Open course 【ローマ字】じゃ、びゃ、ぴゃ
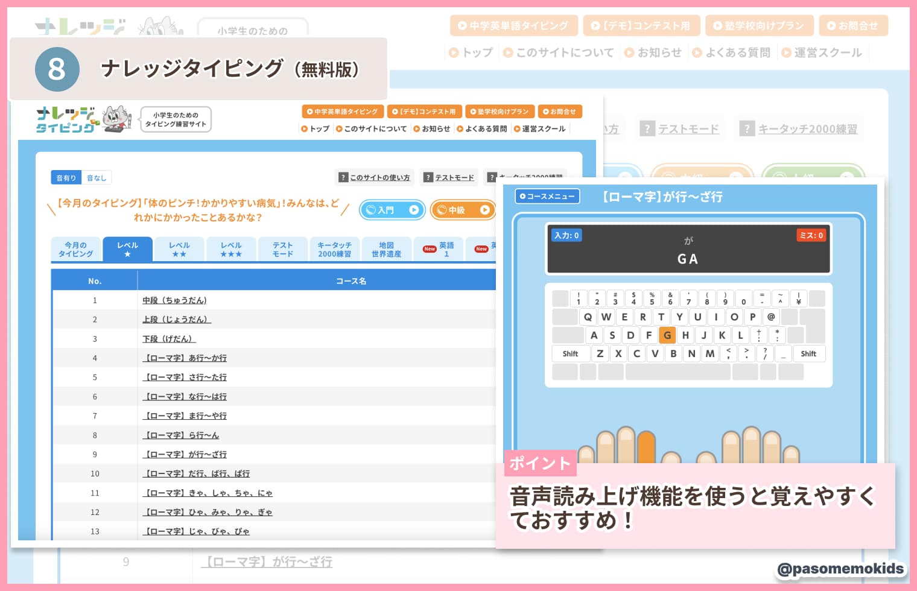This screenshot has height=591, width=917. pyautogui.click(x=196, y=532)
